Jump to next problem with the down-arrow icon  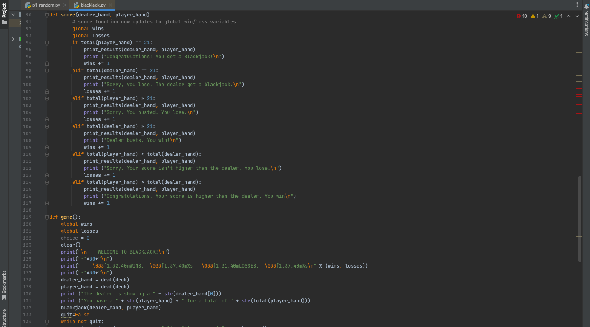pyautogui.click(x=577, y=16)
